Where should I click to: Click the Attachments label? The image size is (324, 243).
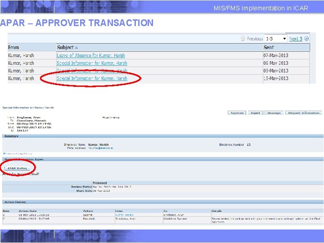pyautogui.click(x=111, y=117)
